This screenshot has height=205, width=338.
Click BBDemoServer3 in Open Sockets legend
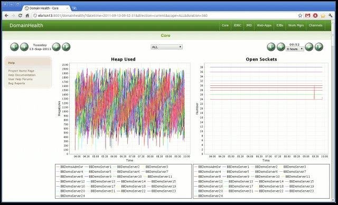click(x=295, y=167)
